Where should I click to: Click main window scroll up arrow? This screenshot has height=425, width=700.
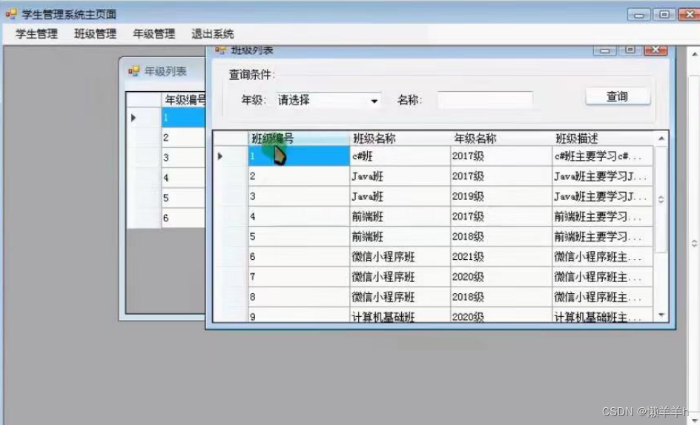(x=694, y=54)
